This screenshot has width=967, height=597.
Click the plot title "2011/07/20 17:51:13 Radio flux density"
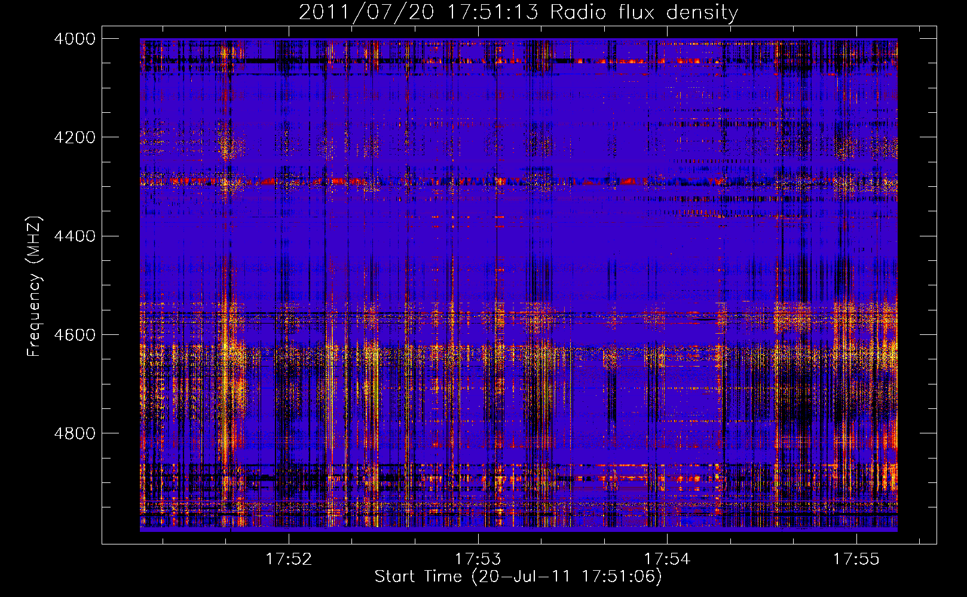(518, 13)
